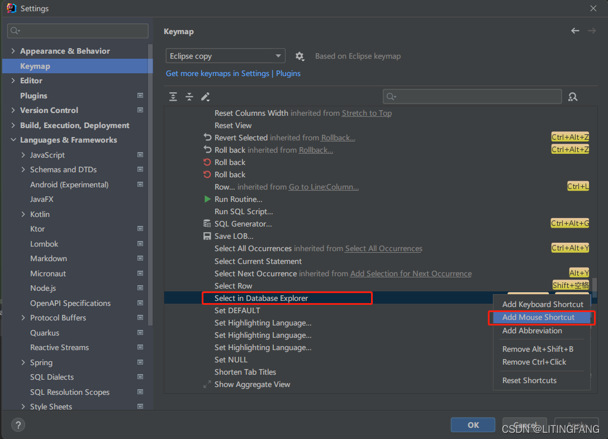Click the keymap action search field
Image resolution: width=608 pixels, height=439 pixels.
click(472, 96)
